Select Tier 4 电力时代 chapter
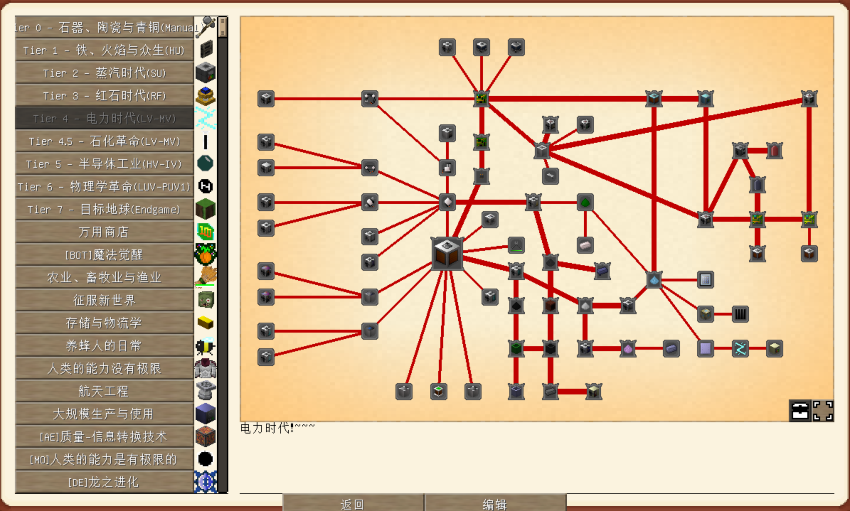Viewport: 850px width, 511px height. (104, 118)
